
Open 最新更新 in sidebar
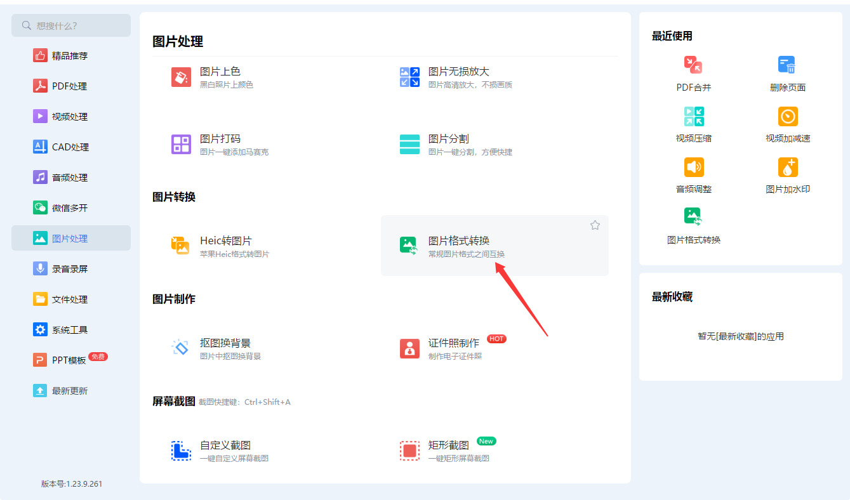(x=71, y=391)
